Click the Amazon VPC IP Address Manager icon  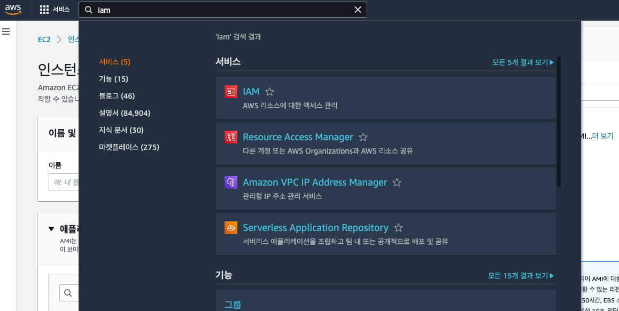click(231, 182)
